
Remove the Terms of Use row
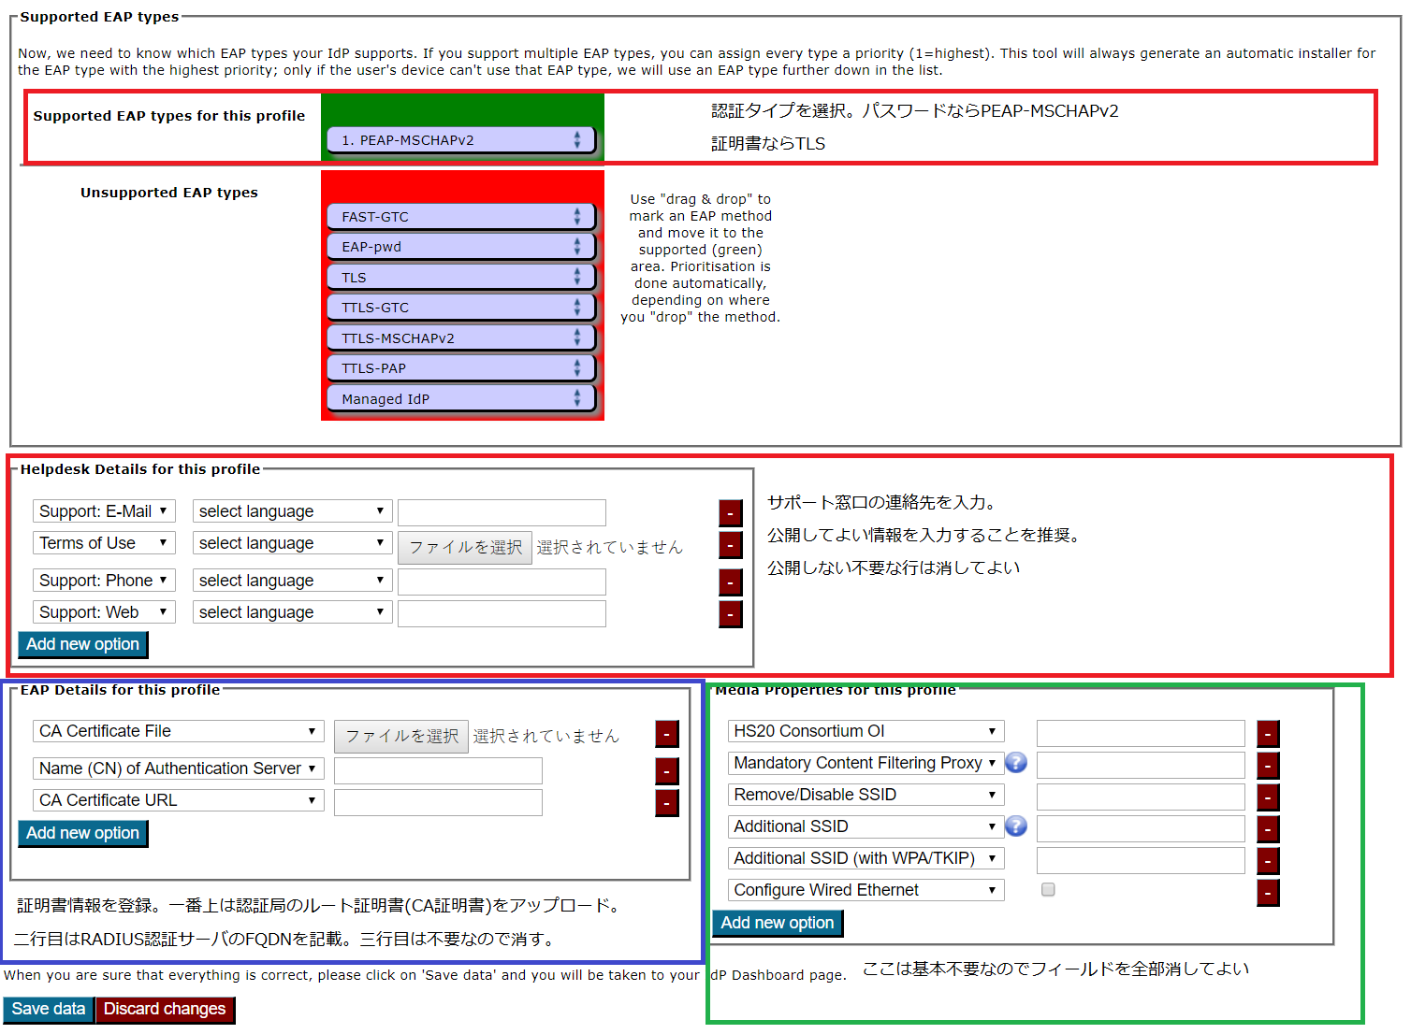point(731,545)
